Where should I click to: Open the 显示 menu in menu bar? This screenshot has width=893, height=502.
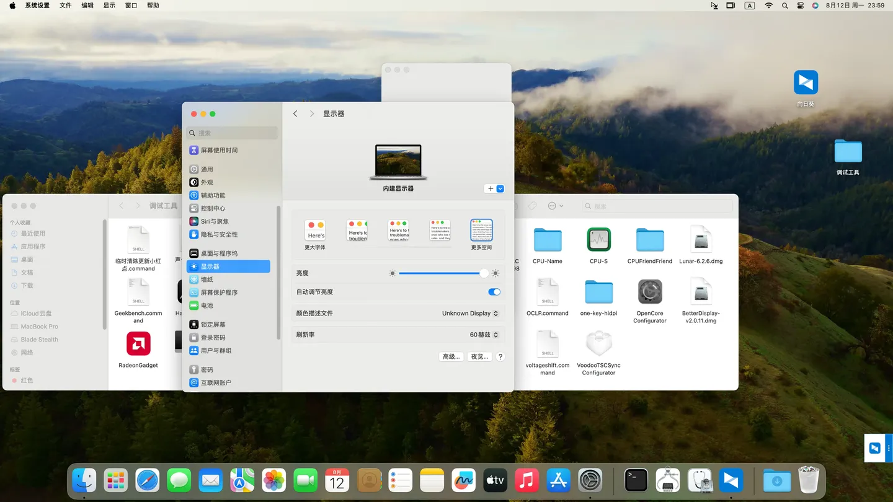click(x=109, y=6)
